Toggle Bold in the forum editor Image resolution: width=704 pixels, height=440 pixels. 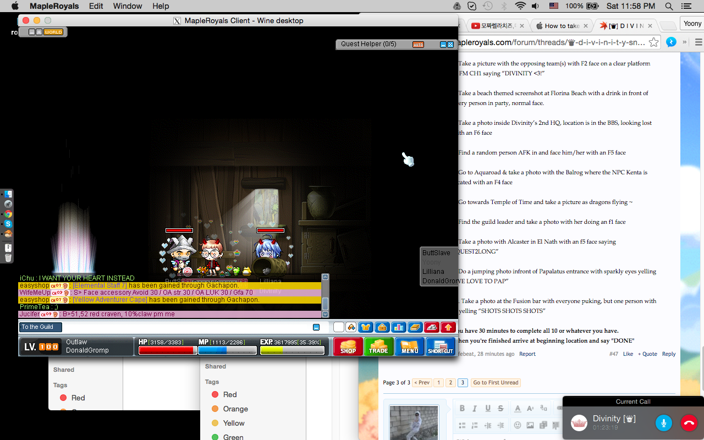pos(462,408)
